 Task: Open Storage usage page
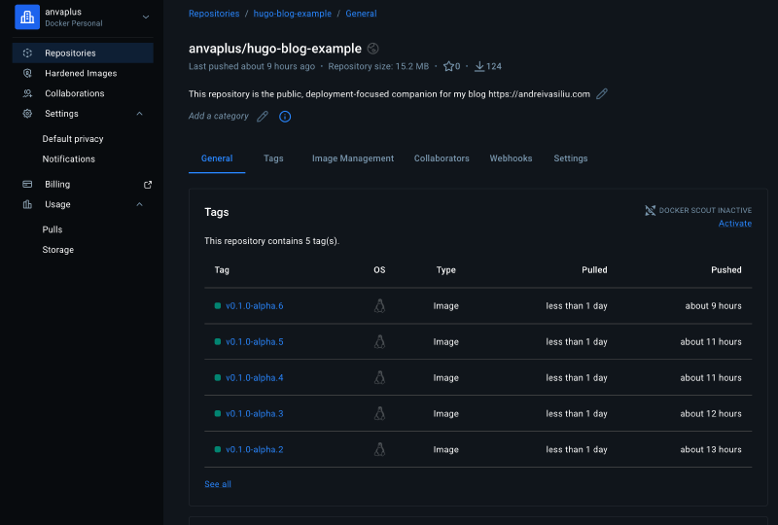coord(58,250)
